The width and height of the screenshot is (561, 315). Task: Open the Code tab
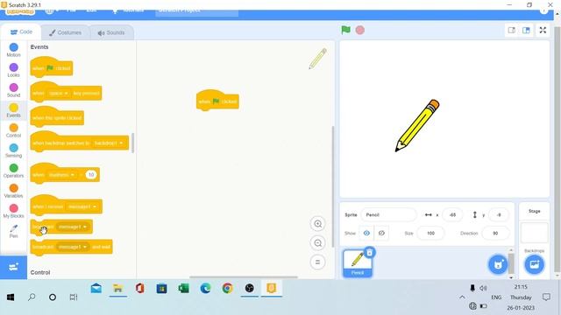tap(21, 32)
